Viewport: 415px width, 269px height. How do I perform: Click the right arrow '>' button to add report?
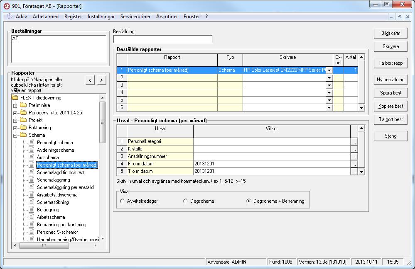coord(102,80)
